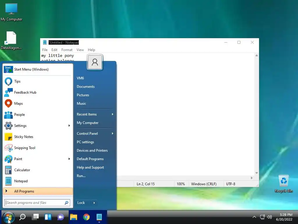The height and width of the screenshot is (224, 298).
Task: Switch to Notepad on taskbar
Action: click(x=99, y=217)
